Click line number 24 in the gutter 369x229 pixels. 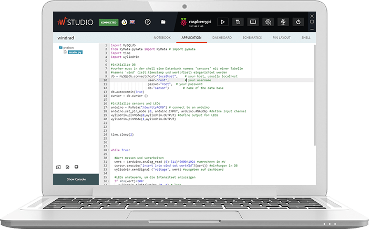tap(105, 134)
